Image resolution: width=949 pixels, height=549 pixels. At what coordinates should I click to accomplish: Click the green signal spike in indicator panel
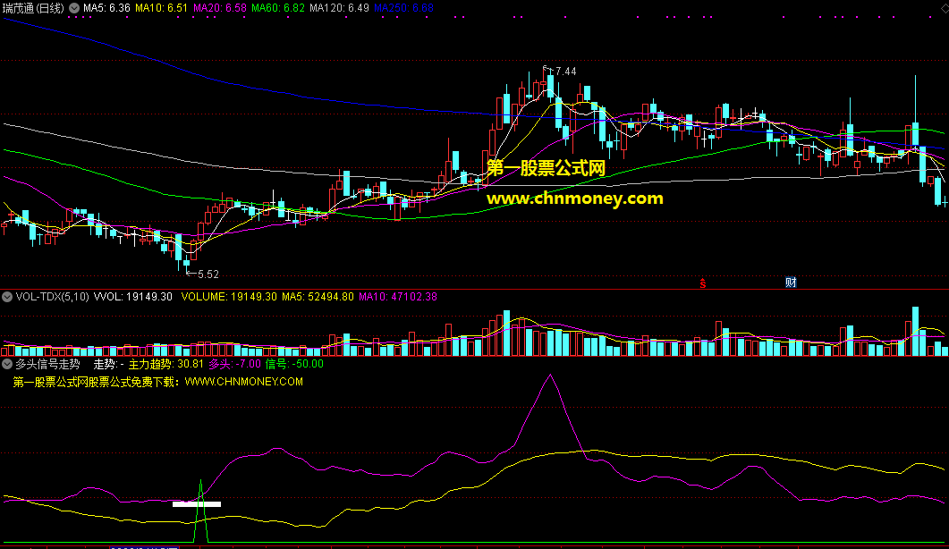tap(201, 511)
